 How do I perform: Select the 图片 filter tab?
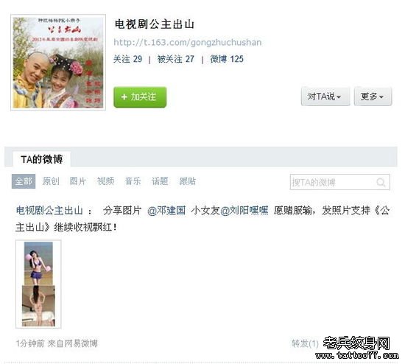coord(78,181)
